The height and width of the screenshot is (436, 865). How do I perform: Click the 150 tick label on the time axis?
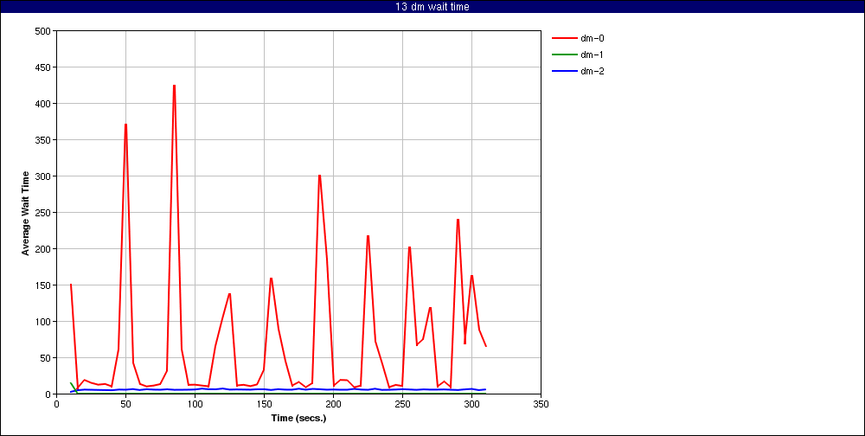click(264, 404)
